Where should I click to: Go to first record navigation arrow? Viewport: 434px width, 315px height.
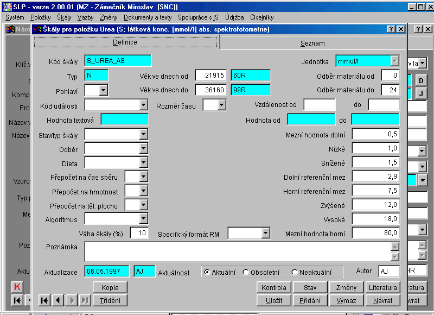[44, 300]
